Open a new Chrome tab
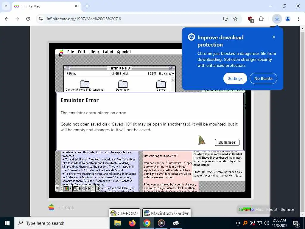Screen dimensions: 305x229 point(87,6)
